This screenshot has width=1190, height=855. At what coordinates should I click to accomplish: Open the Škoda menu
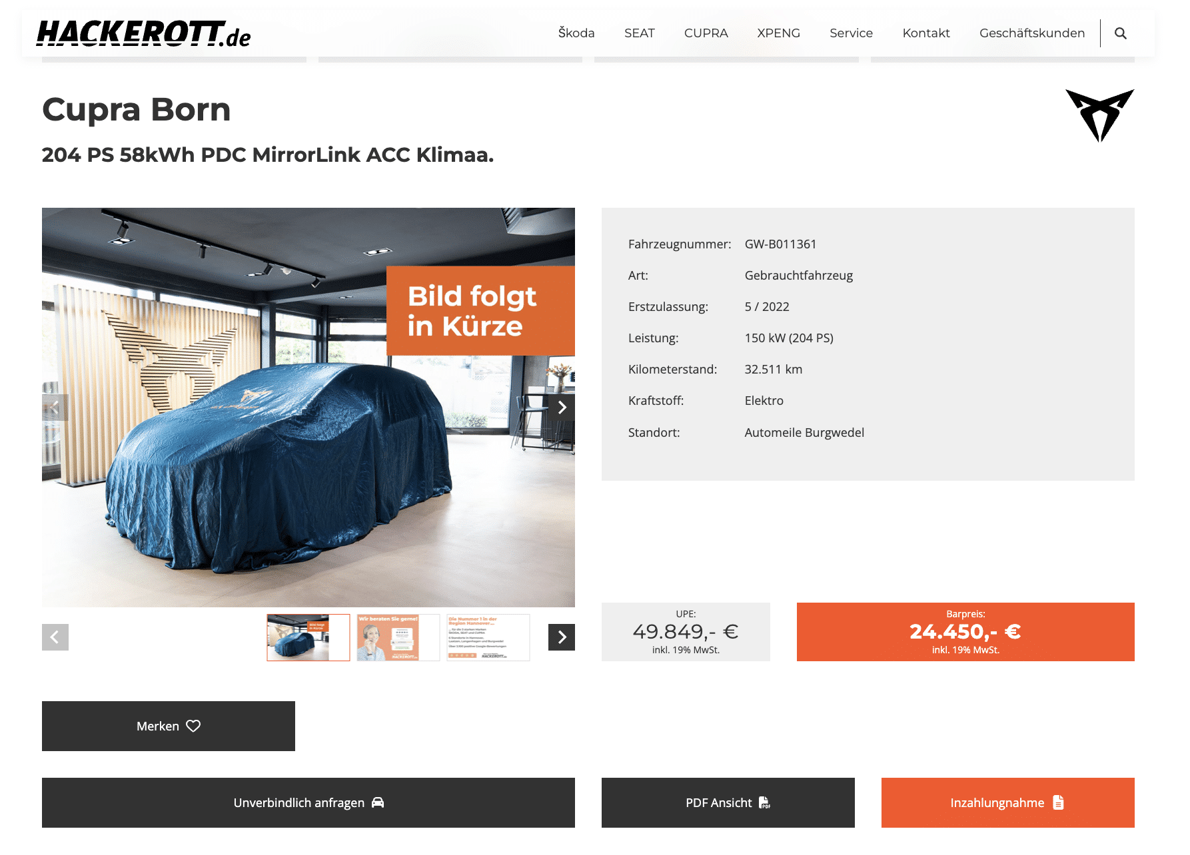coord(576,33)
